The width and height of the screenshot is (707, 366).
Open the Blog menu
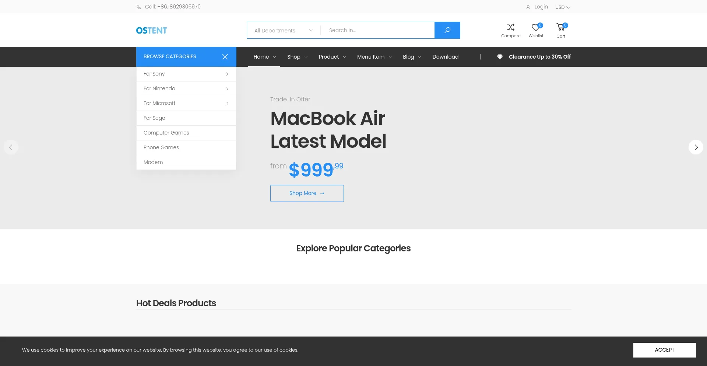pos(412,57)
